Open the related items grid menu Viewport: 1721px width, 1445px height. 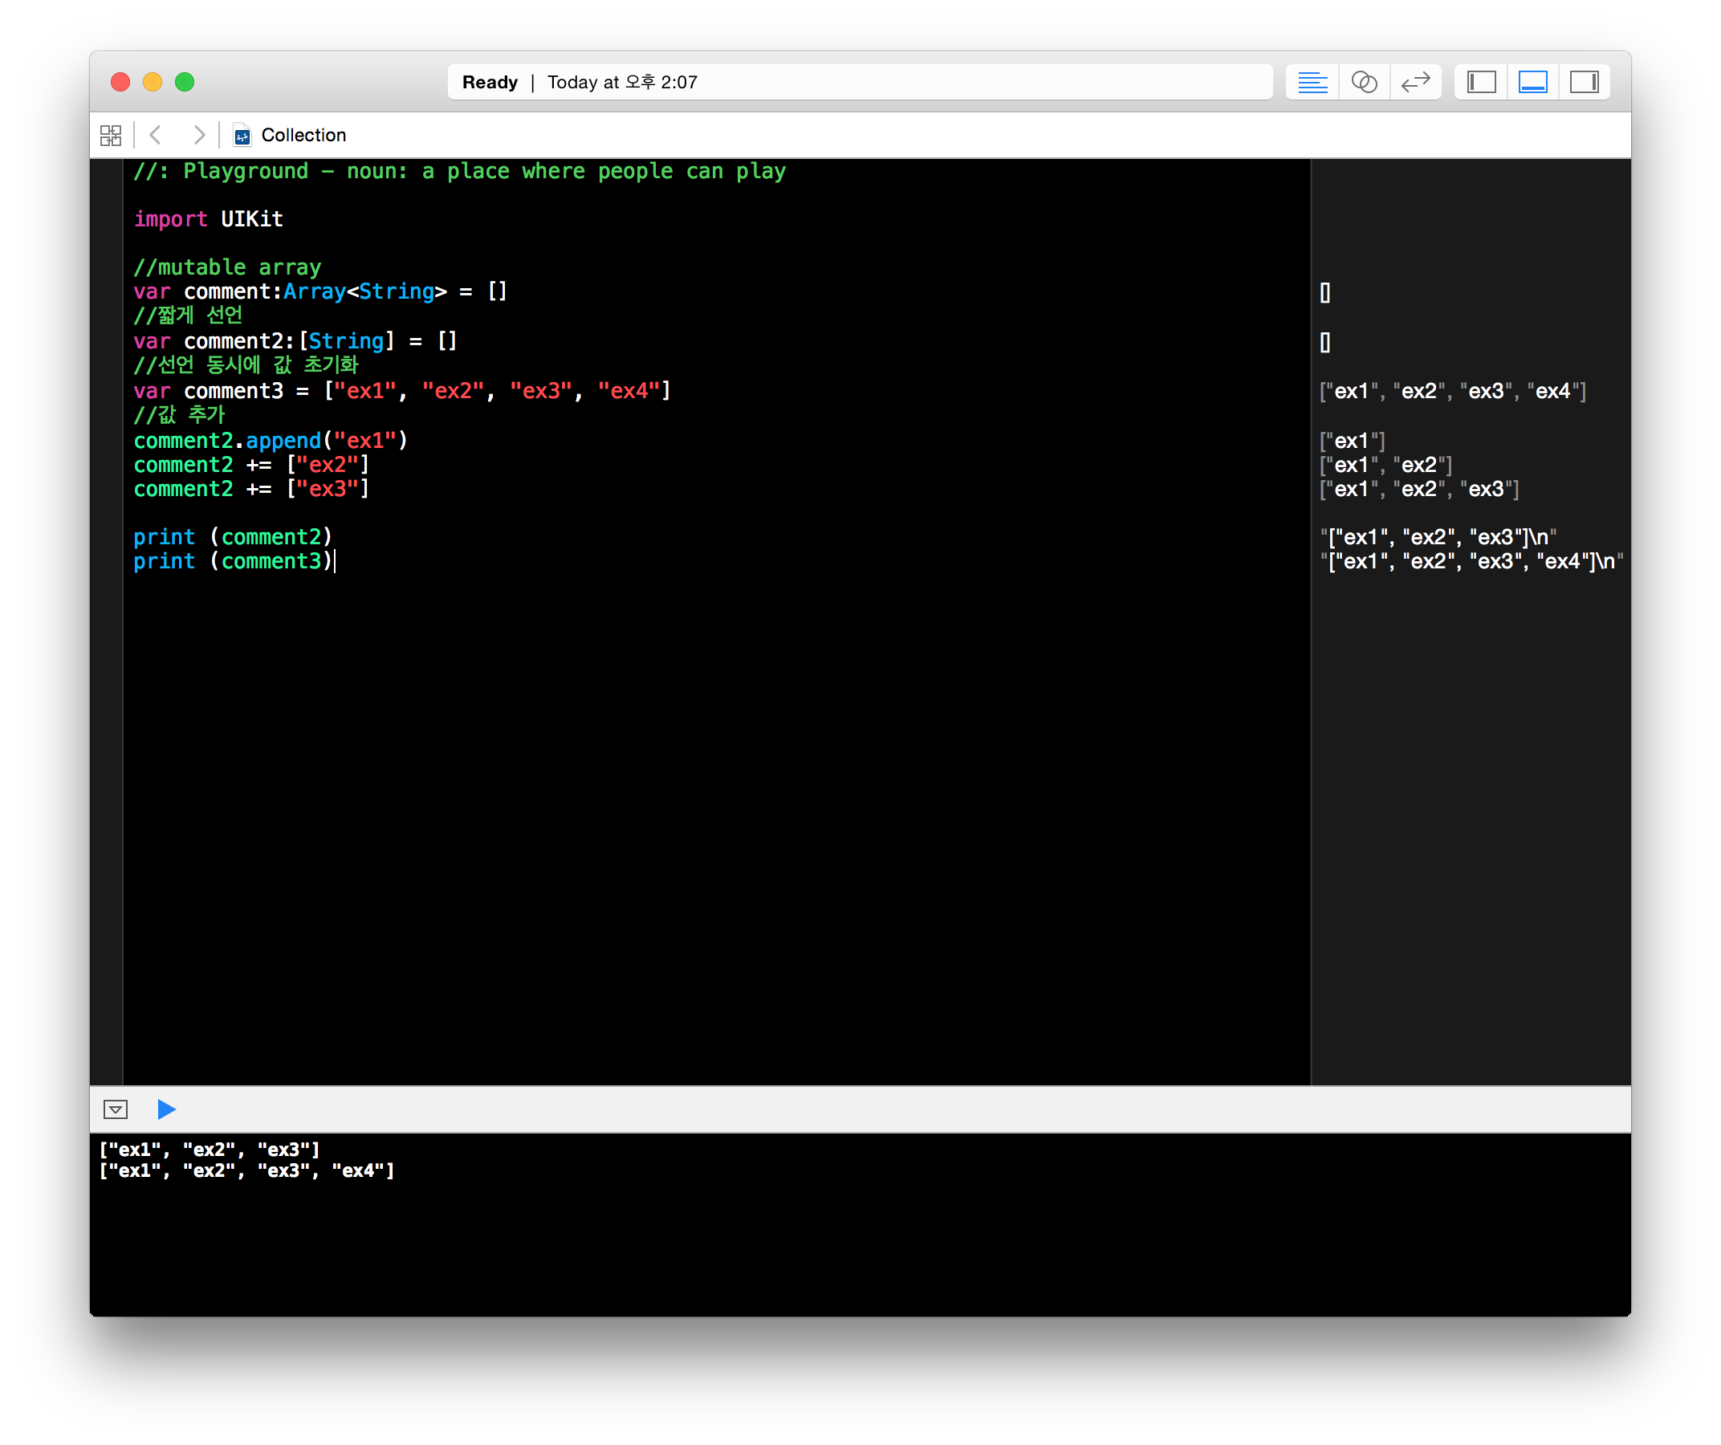111,135
